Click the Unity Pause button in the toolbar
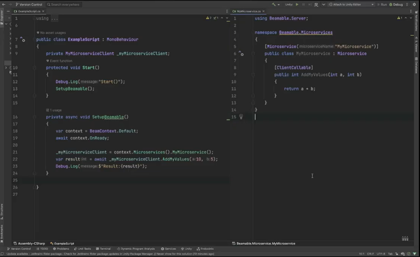This screenshot has height=257, width=420. tap(303, 5)
